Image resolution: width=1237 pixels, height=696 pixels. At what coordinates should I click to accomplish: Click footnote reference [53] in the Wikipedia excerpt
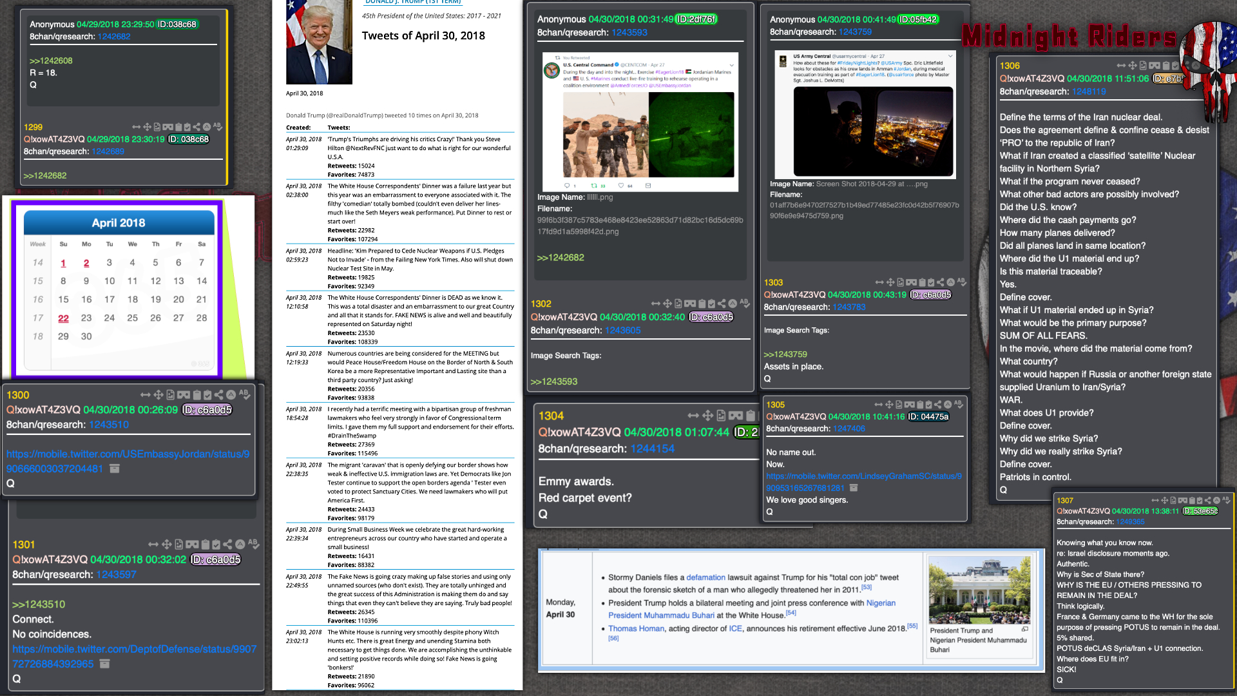pos(866,587)
